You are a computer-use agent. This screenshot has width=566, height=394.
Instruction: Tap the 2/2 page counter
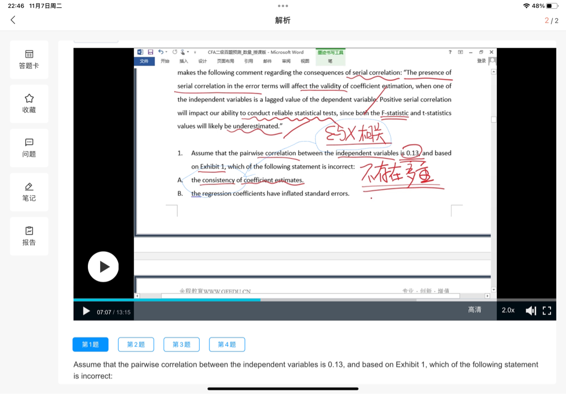click(x=551, y=20)
